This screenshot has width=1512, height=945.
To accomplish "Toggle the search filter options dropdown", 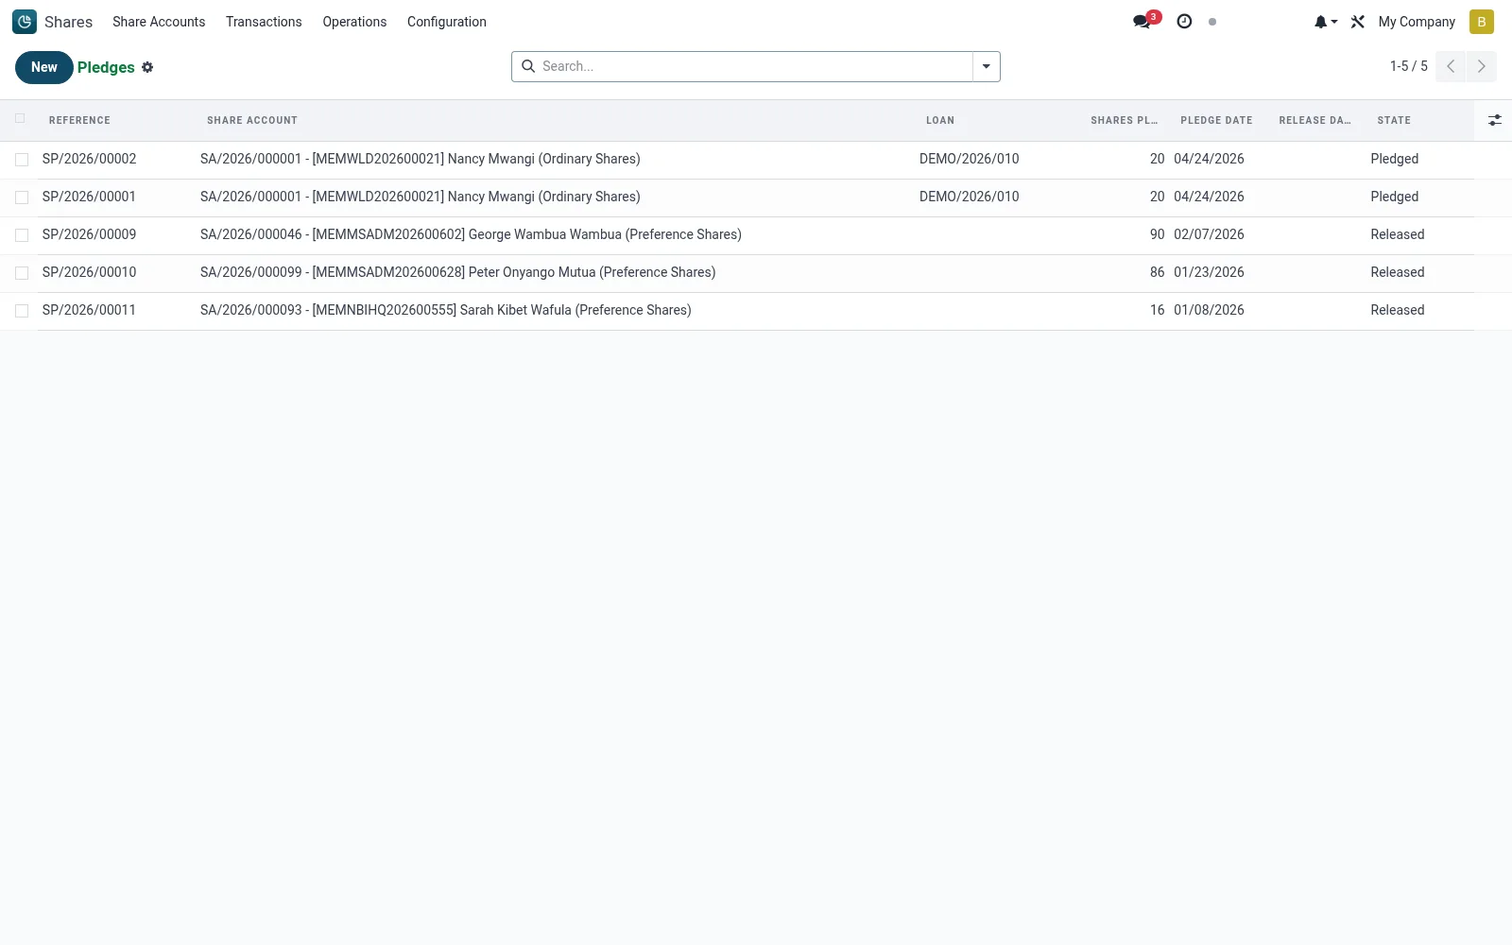I will (x=986, y=66).
